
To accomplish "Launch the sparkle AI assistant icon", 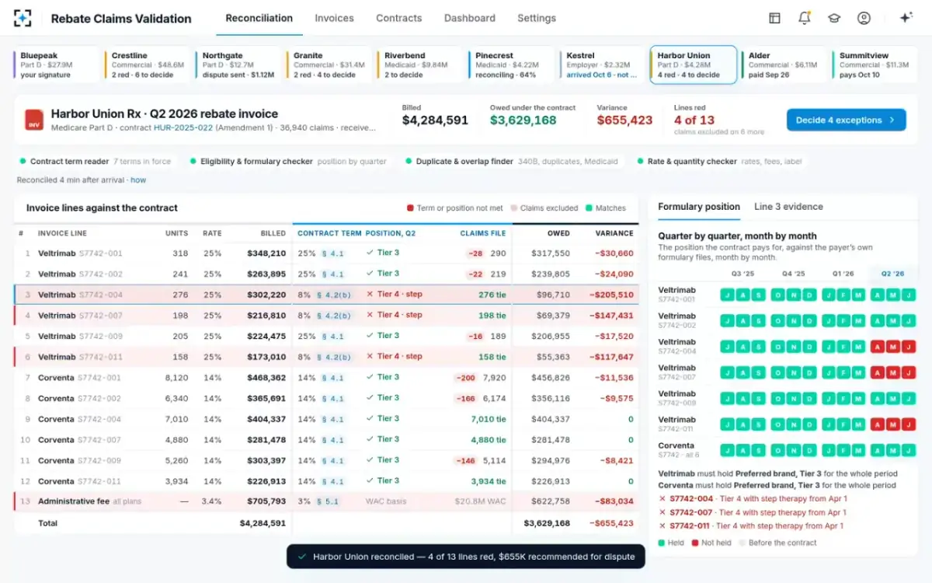I will click(x=906, y=18).
